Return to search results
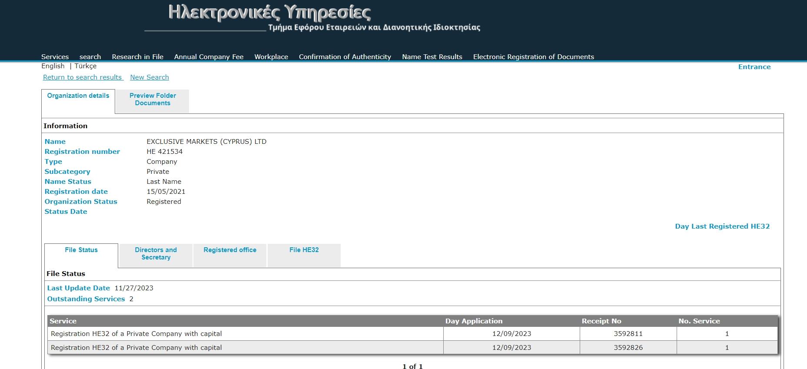 pyautogui.click(x=83, y=77)
